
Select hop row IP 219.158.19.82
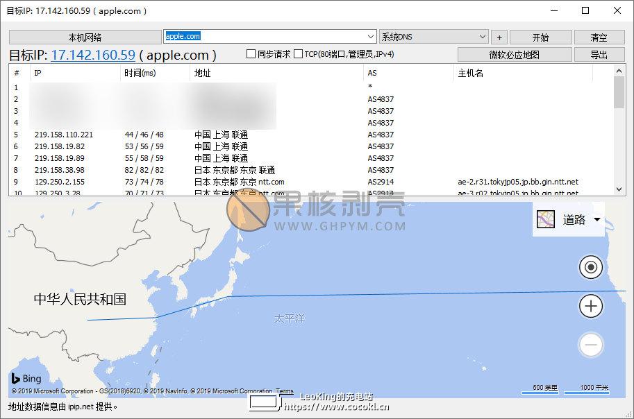click(60, 146)
